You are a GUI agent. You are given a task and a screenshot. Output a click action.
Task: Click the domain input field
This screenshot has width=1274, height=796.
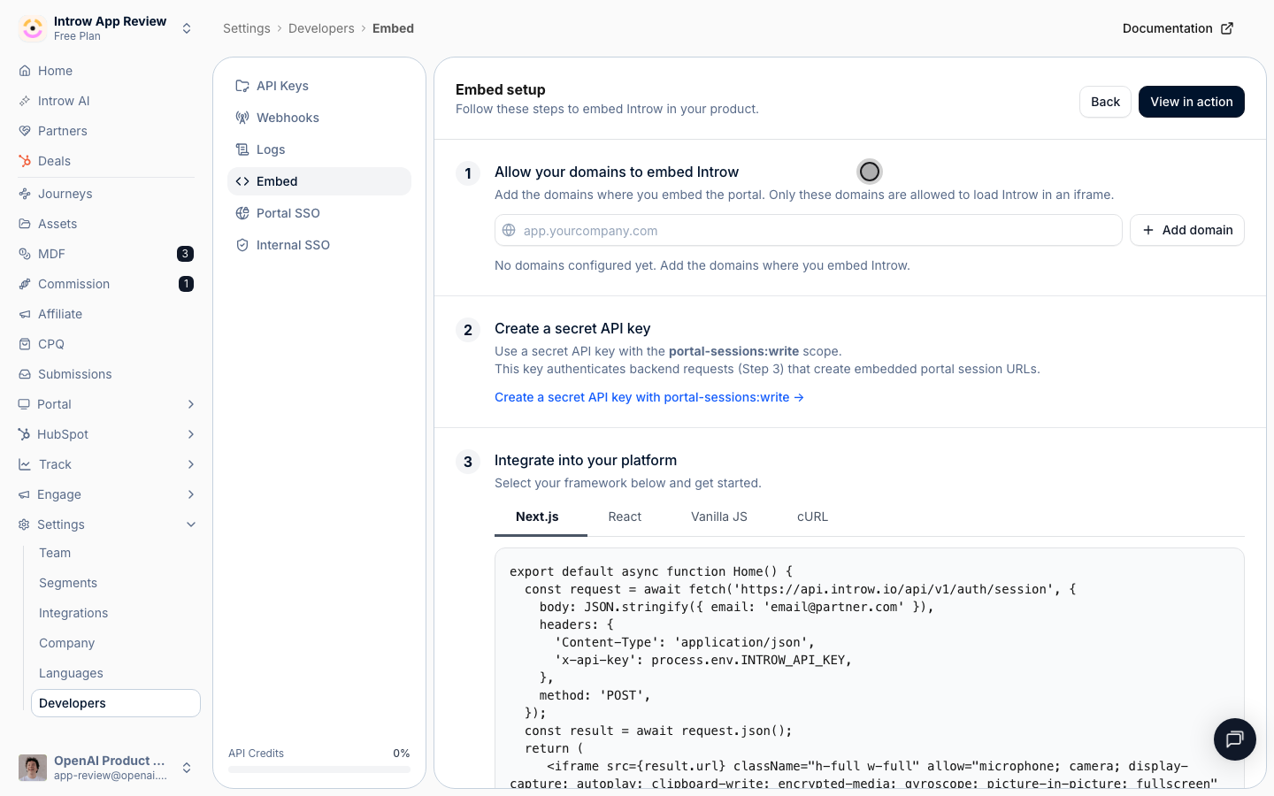[809, 230]
